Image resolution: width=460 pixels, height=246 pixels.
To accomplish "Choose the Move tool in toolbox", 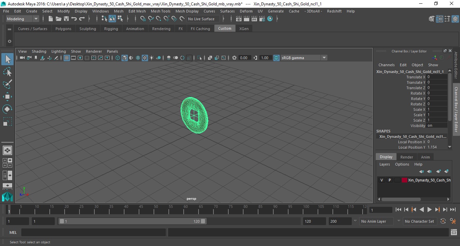I will click(x=7, y=97).
